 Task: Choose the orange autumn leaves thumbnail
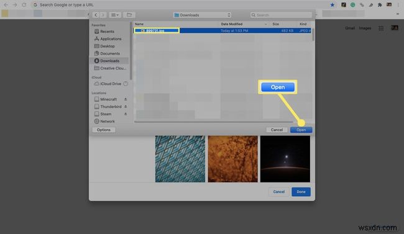pos(232,159)
